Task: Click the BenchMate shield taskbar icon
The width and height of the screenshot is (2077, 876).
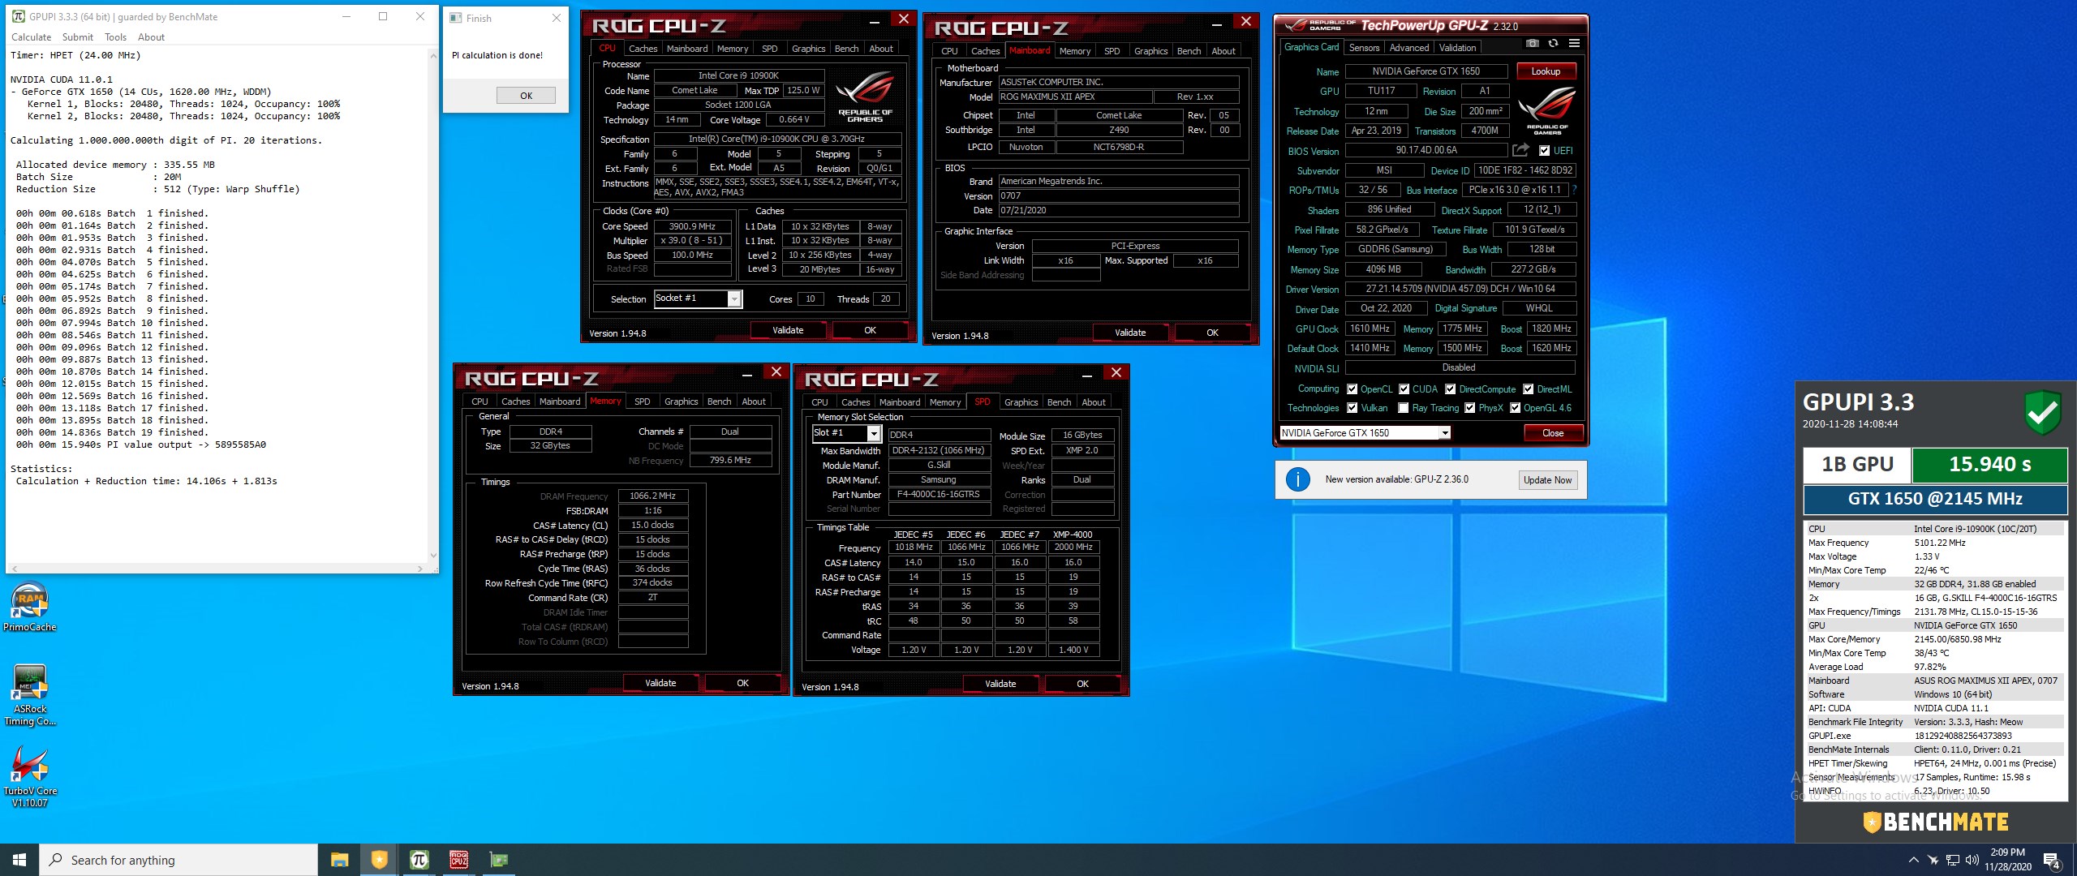Action: click(x=379, y=860)
